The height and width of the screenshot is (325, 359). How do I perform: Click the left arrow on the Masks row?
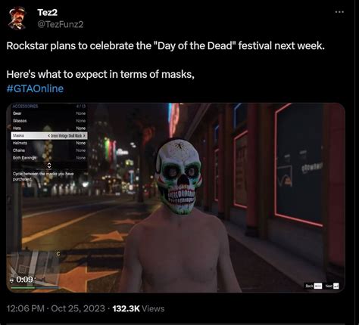point(49,136)
